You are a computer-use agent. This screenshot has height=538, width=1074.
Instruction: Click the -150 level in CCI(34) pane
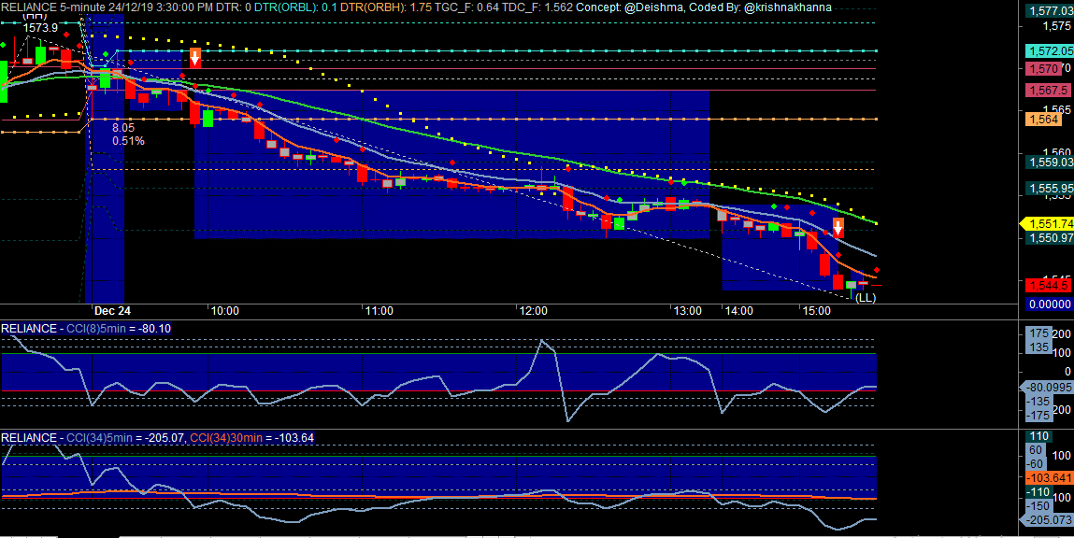coord(1040,505)
